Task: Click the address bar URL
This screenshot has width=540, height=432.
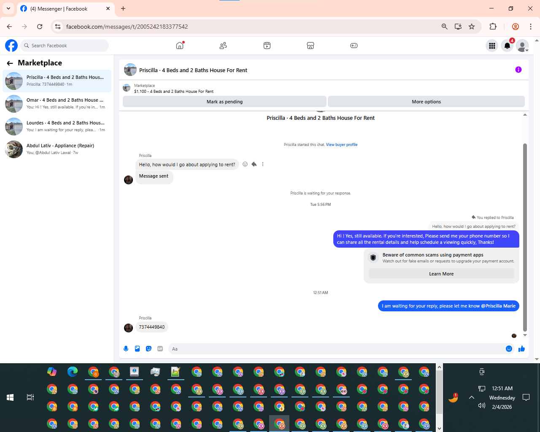Action: [127, 27]
